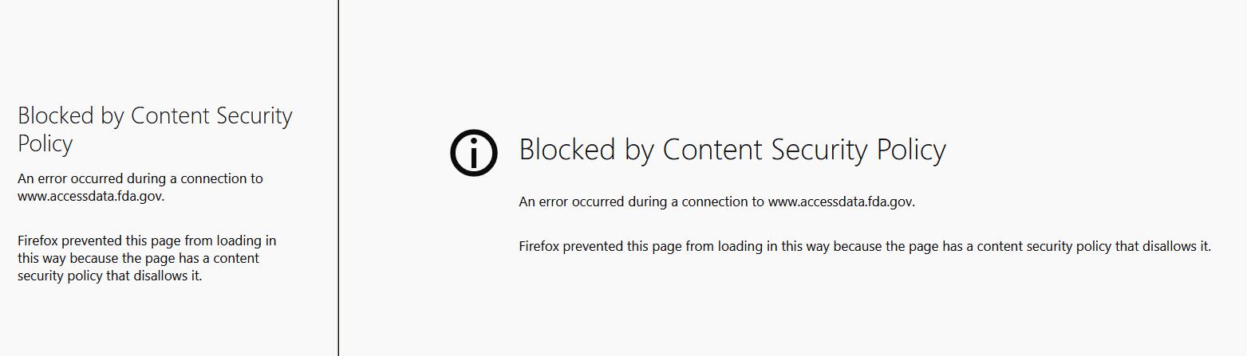The width and height of the screenshot is (1247, 356).
Task: Click the word Firefox in the left pane
Action: point(37,241)
